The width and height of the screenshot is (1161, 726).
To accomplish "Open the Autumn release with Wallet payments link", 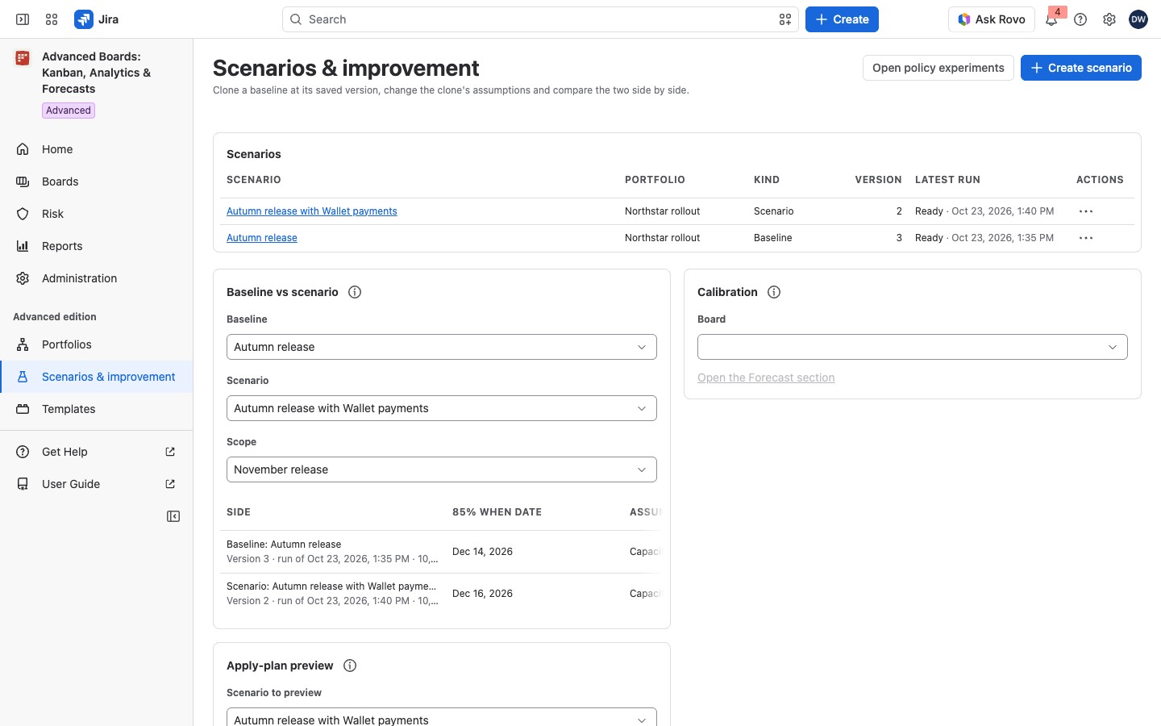I will [x=312, y=211].
